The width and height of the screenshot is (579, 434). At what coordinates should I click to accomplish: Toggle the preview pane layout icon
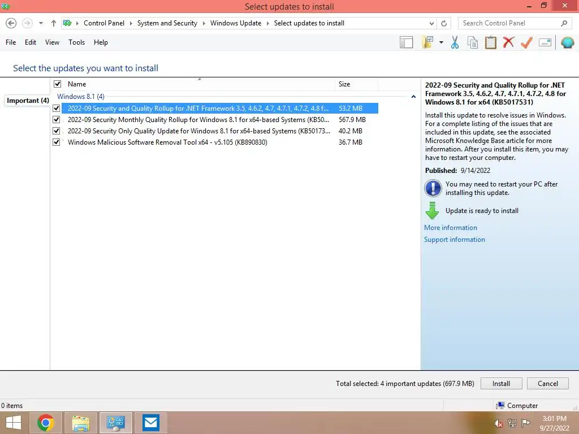(x=406, y=42)
